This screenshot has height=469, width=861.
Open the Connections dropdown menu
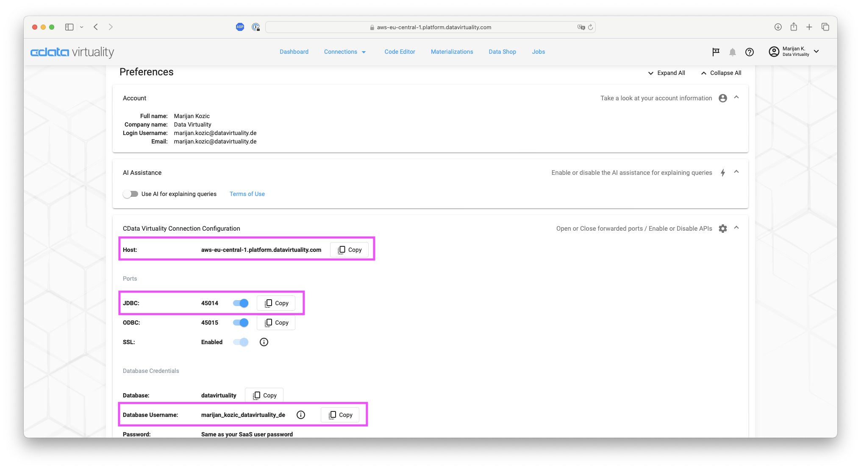click(x=345, y=52)
